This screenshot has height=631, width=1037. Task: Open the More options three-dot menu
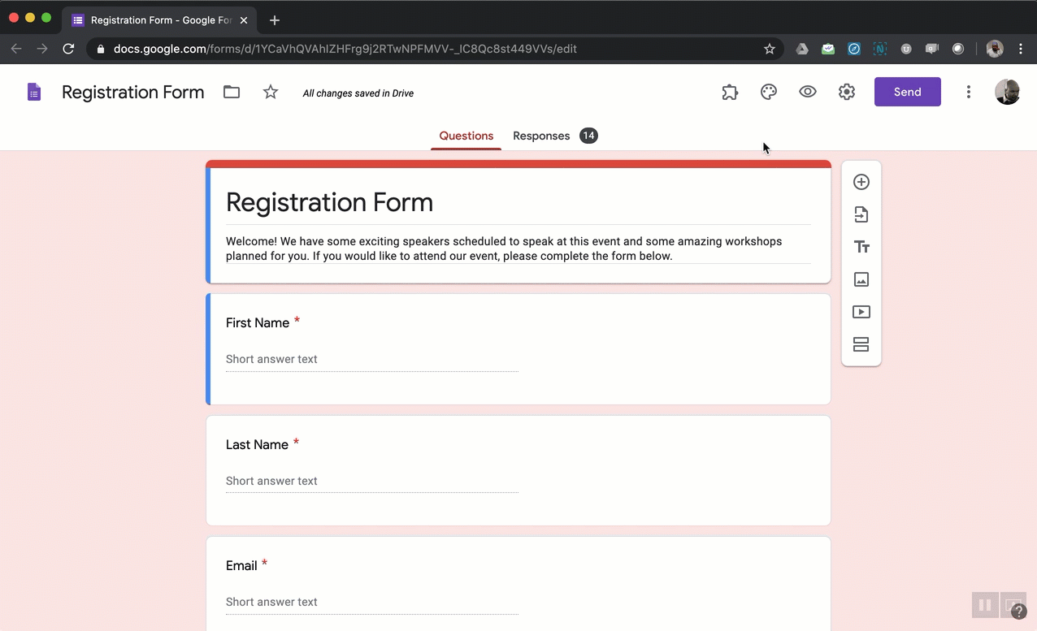click(x=968, y=93)
